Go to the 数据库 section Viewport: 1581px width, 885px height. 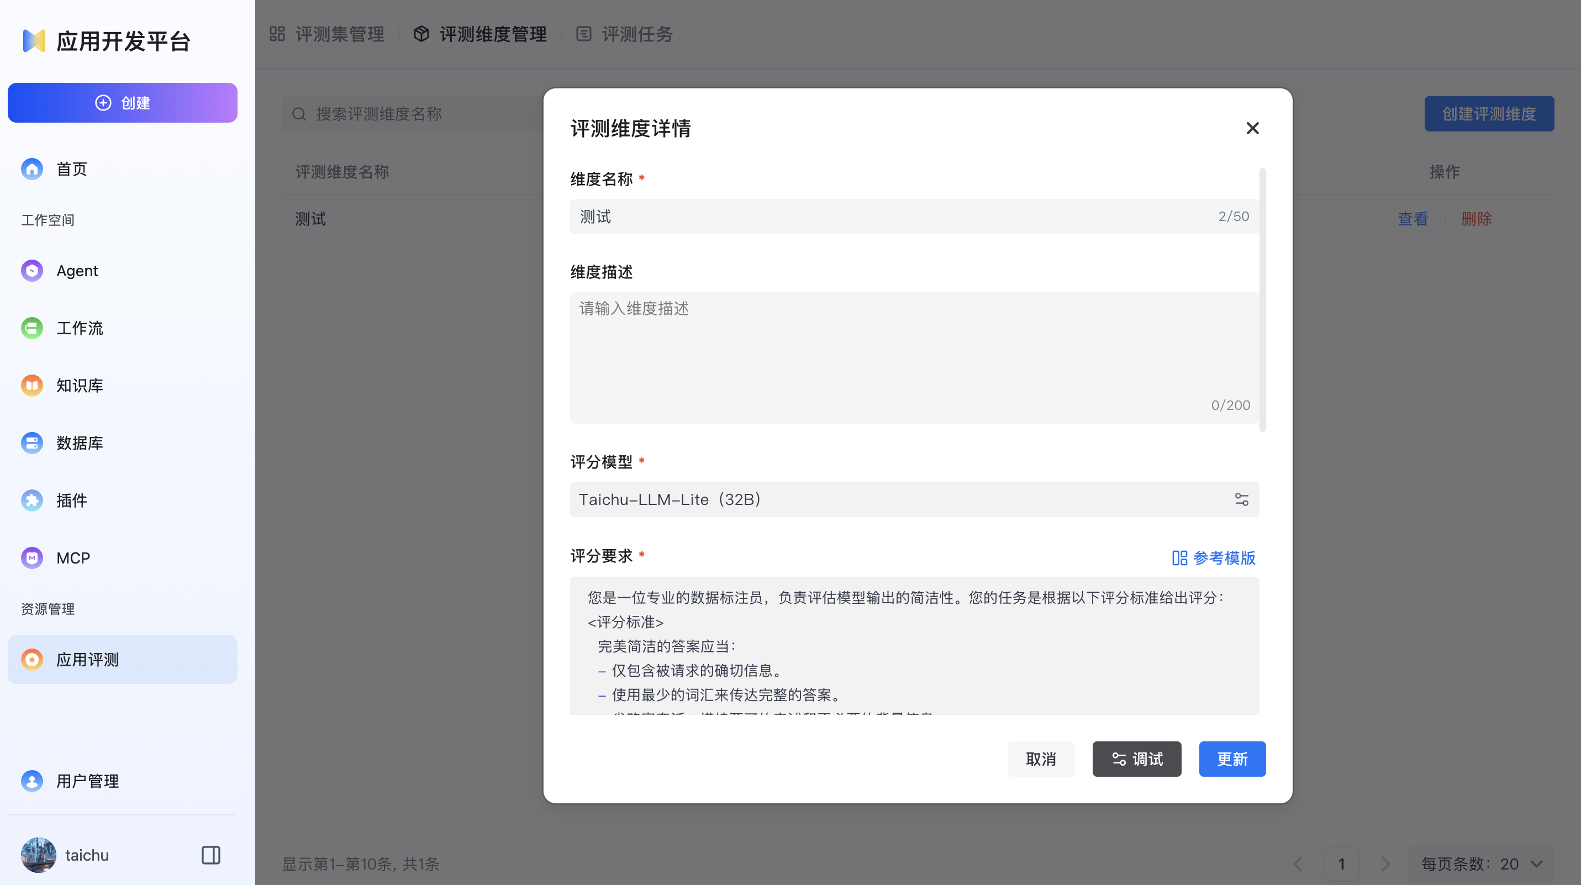(80, 442)
